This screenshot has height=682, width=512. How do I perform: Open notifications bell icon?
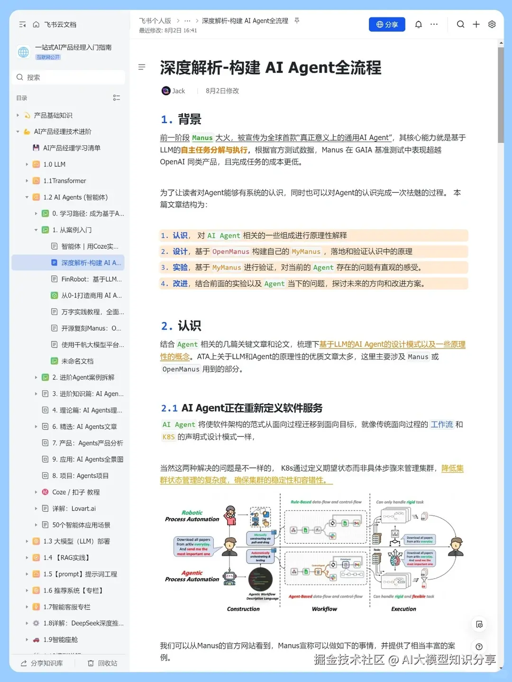point(419,25)
